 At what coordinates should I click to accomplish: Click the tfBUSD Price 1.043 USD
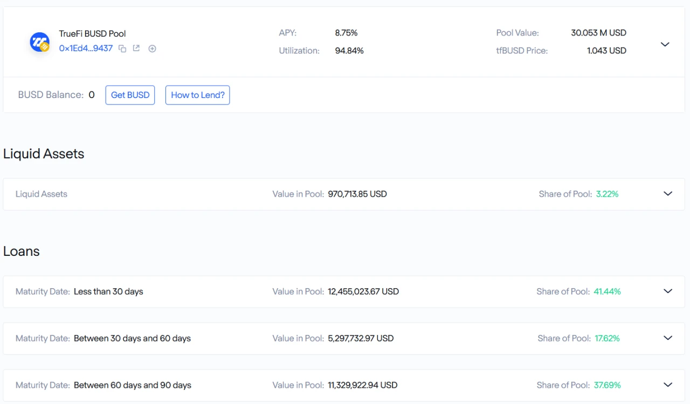coord(606,51)
